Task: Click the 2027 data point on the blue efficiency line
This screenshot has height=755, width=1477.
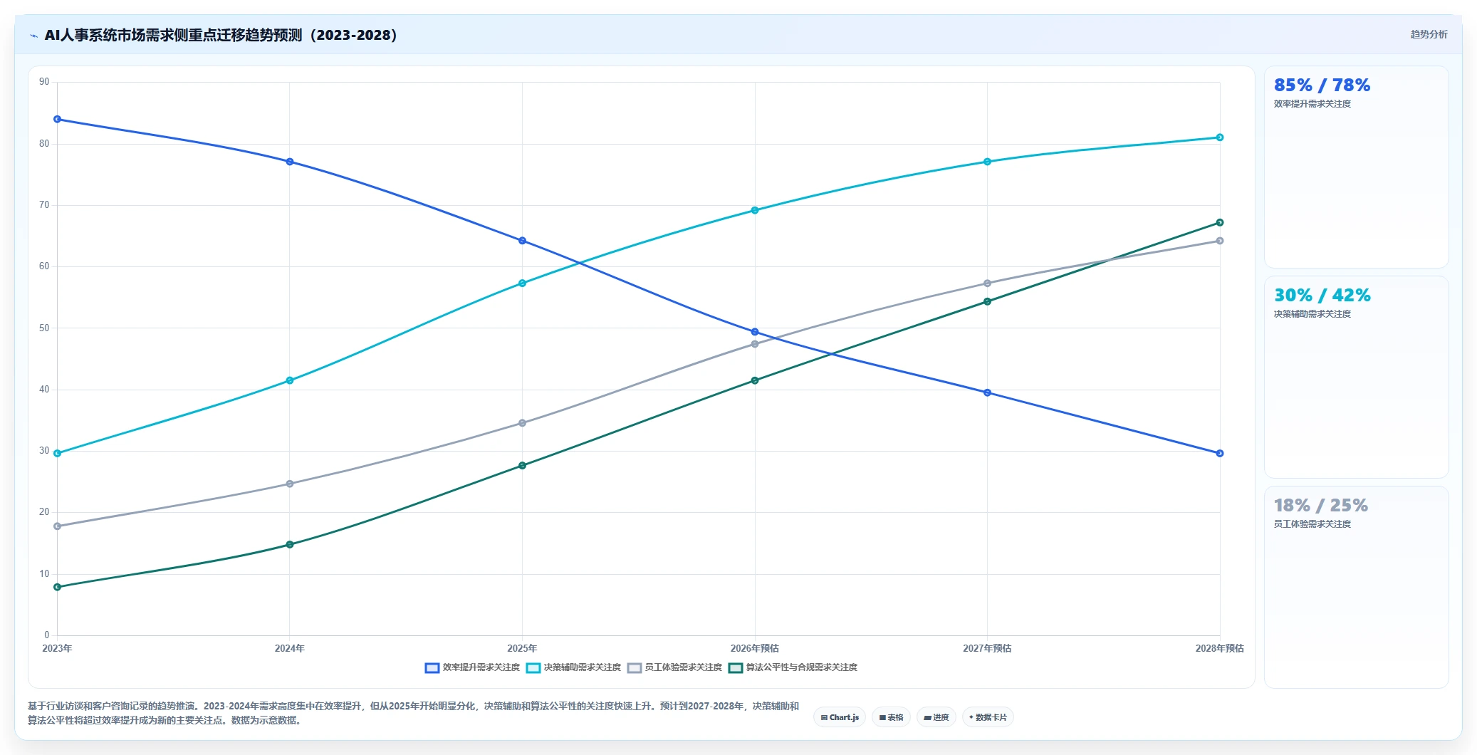Action: (987, 392)
